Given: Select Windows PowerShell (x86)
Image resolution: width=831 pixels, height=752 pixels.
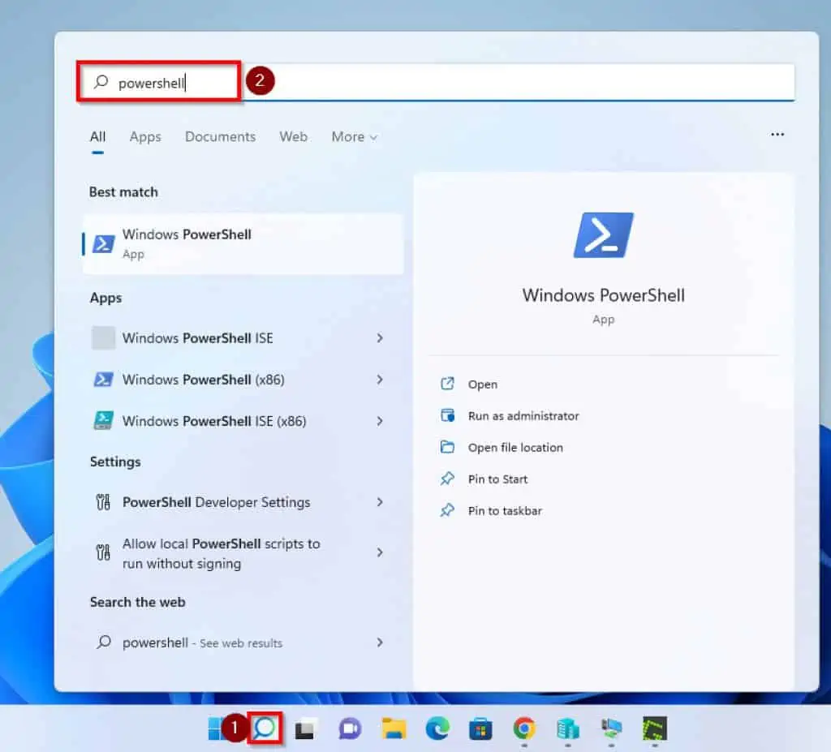Looking at the screenshot, I should (x=204, y=380).
